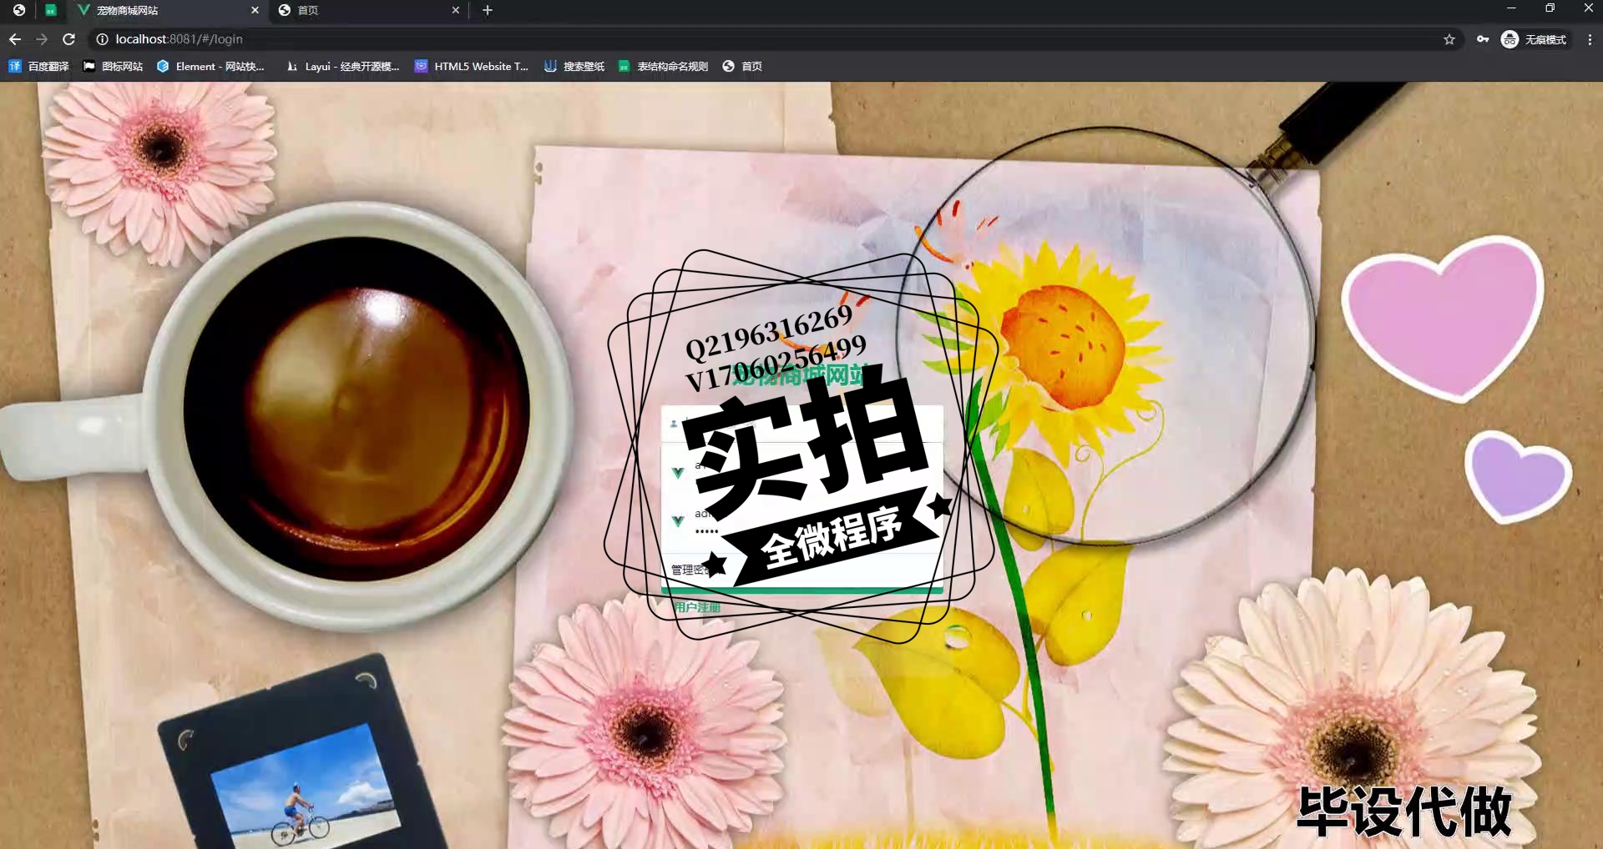Go forward to next page

click(x=42, y=39)
